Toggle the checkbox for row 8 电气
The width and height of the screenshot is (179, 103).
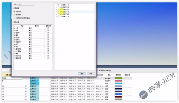click(48, 44)
